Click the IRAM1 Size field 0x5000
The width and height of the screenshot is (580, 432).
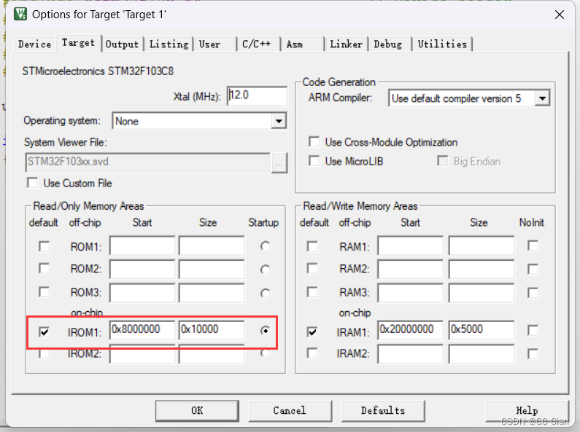point(482,330)
